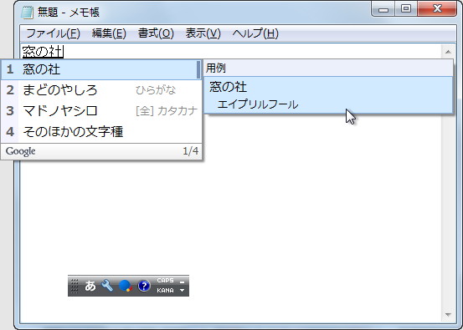Open the 表示(V) menu
463x330 pixels.
tap(203, 33)
